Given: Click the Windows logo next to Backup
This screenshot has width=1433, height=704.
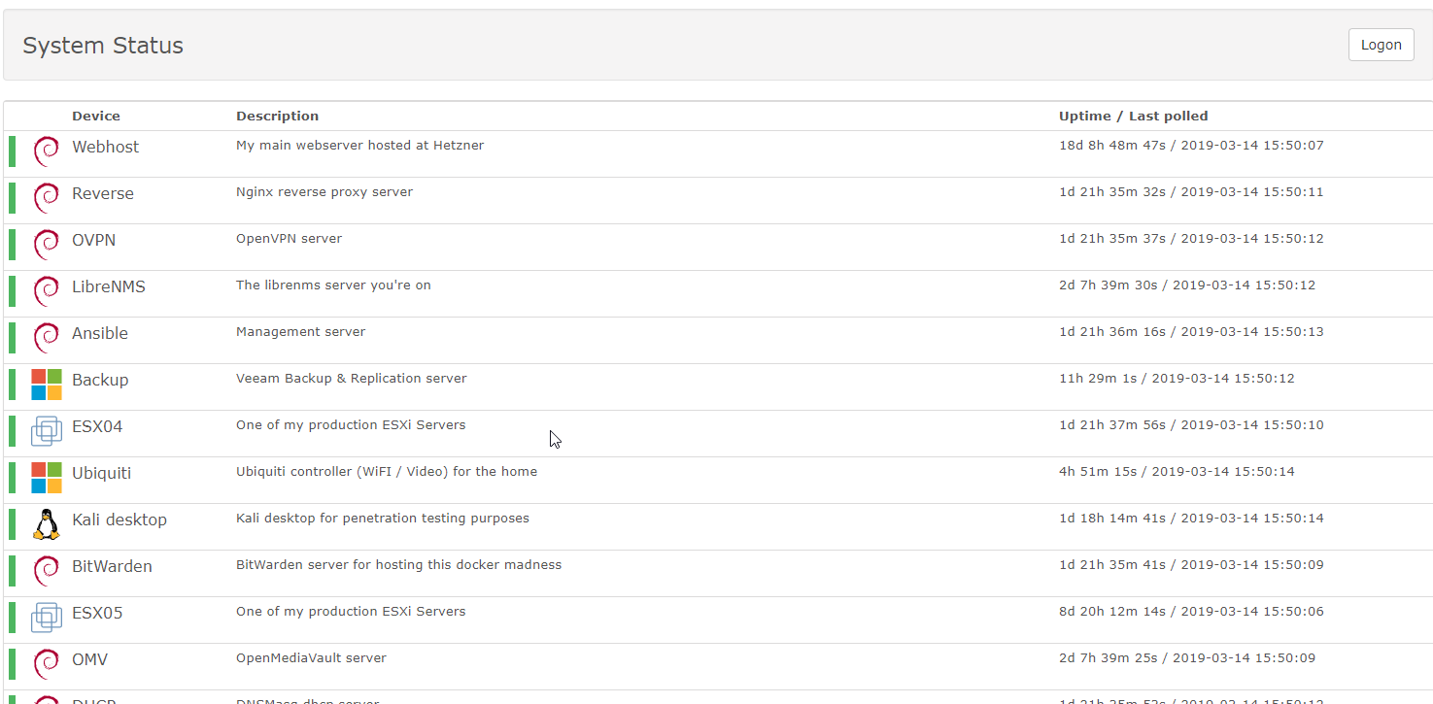Looking at the screenshot, I should pos(46,385).
